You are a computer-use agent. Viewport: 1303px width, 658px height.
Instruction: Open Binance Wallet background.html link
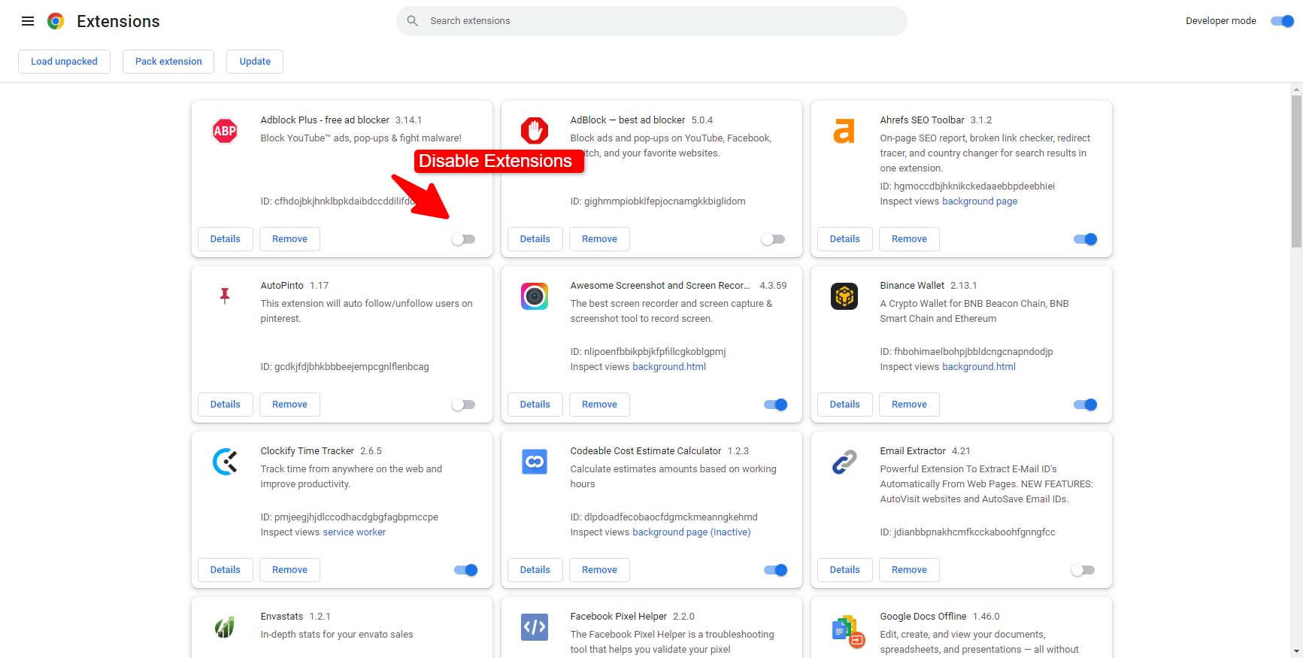979,367
